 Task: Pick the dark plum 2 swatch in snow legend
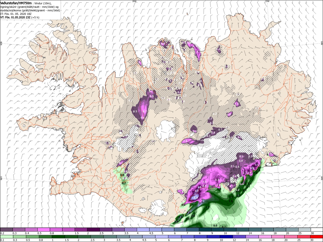[93, 230]
